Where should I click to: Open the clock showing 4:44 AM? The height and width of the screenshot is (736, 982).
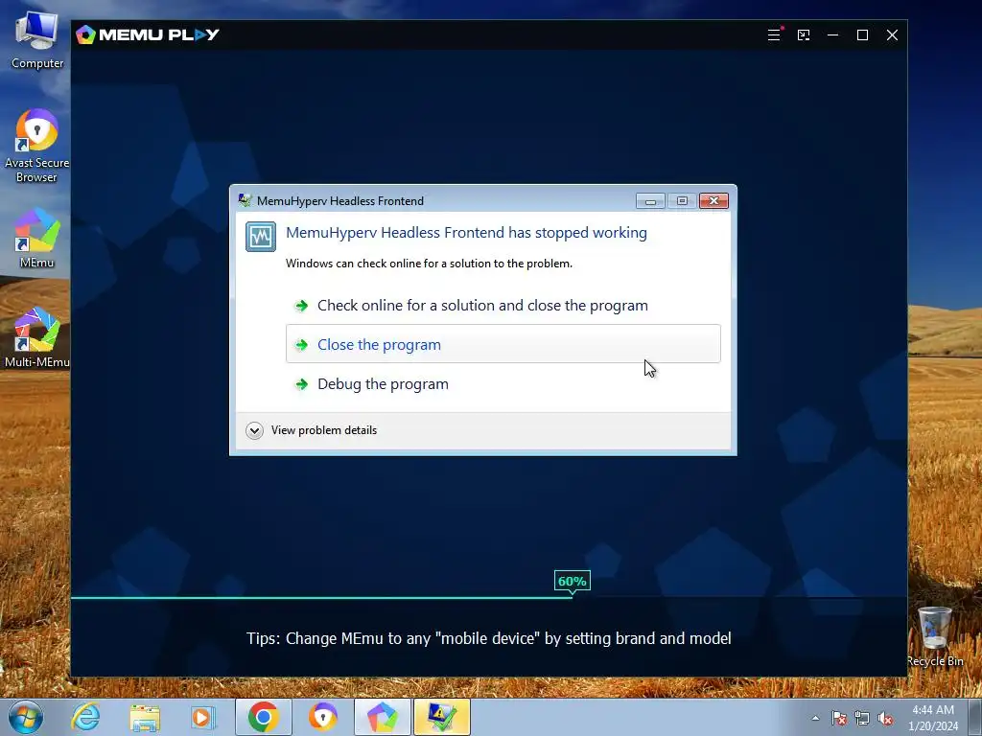[933, 718]
